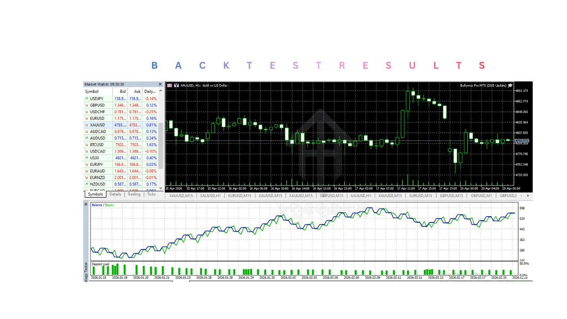Sort by the Daily change column header

150,92
